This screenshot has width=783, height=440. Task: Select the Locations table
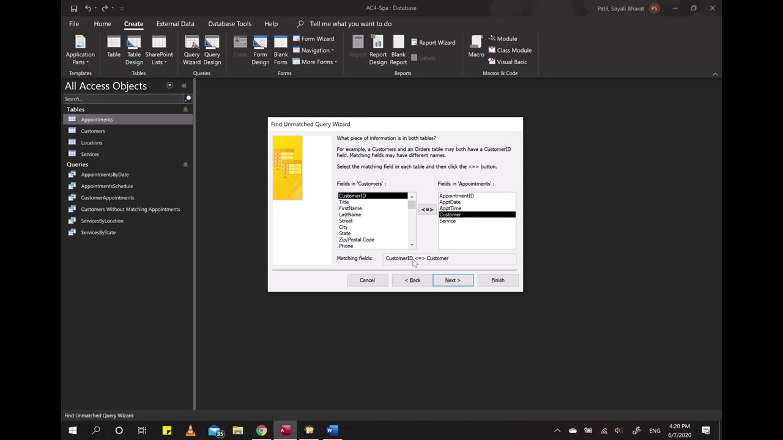128,142
